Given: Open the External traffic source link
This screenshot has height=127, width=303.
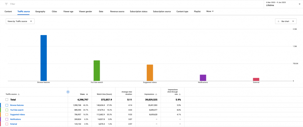Looking at the screenshot, I should pyautogui.click(x=13, y=124).
